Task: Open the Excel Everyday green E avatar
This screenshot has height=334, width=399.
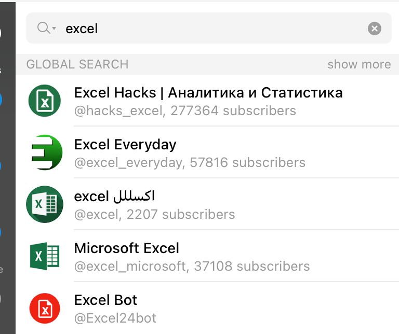Action: [x=45, y=152]
